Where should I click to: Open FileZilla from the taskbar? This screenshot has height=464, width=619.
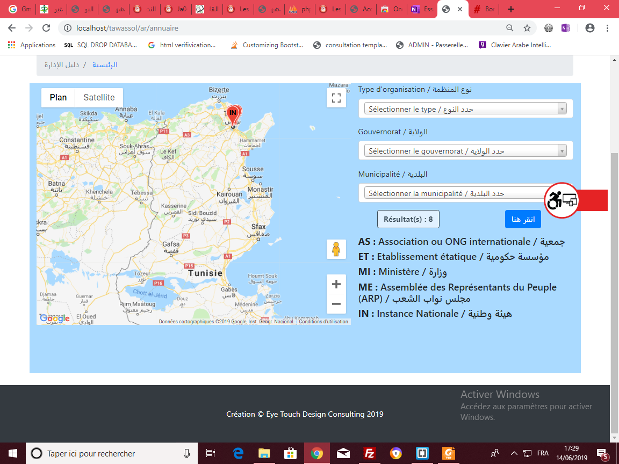(x=370, y=453)
